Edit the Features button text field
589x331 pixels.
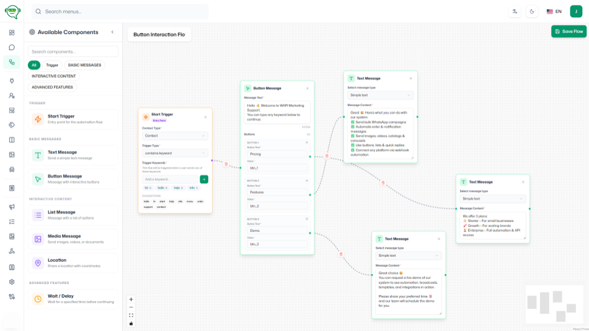[x=277, y=192]
